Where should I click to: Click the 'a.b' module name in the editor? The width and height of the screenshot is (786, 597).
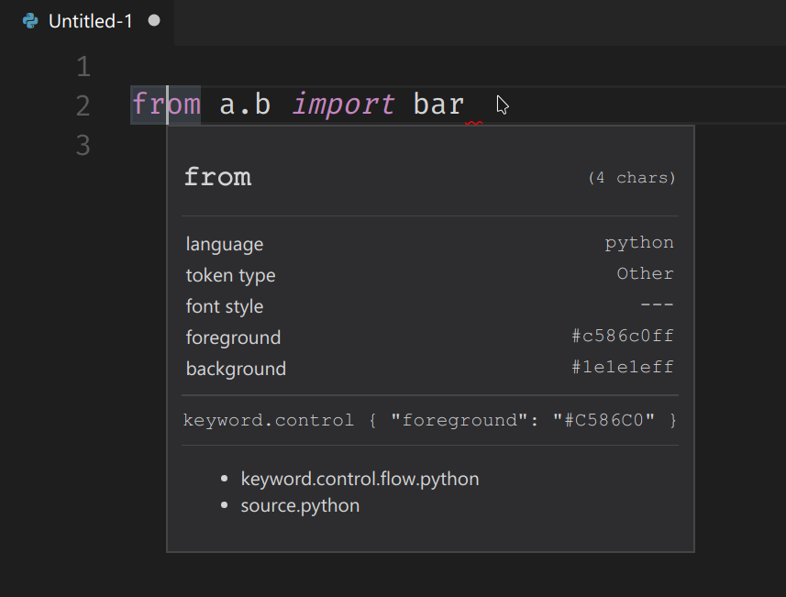[244, 104]
